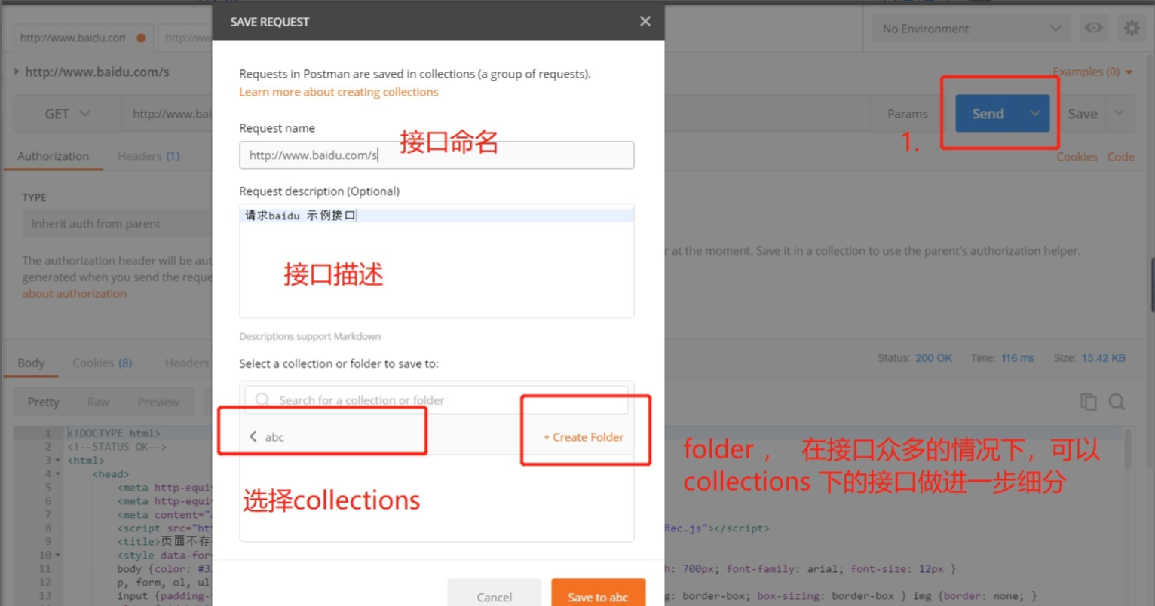Screen dimensions: 1155x606
Task: Open the response Cookies (8) tab
Action: click(102, 363)
